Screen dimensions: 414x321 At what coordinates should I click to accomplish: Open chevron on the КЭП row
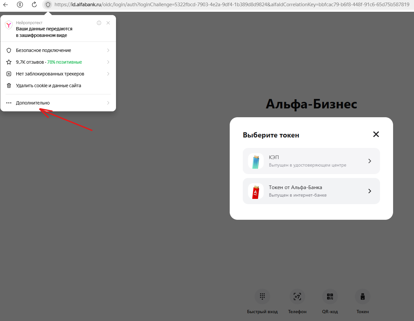(370, 161)
